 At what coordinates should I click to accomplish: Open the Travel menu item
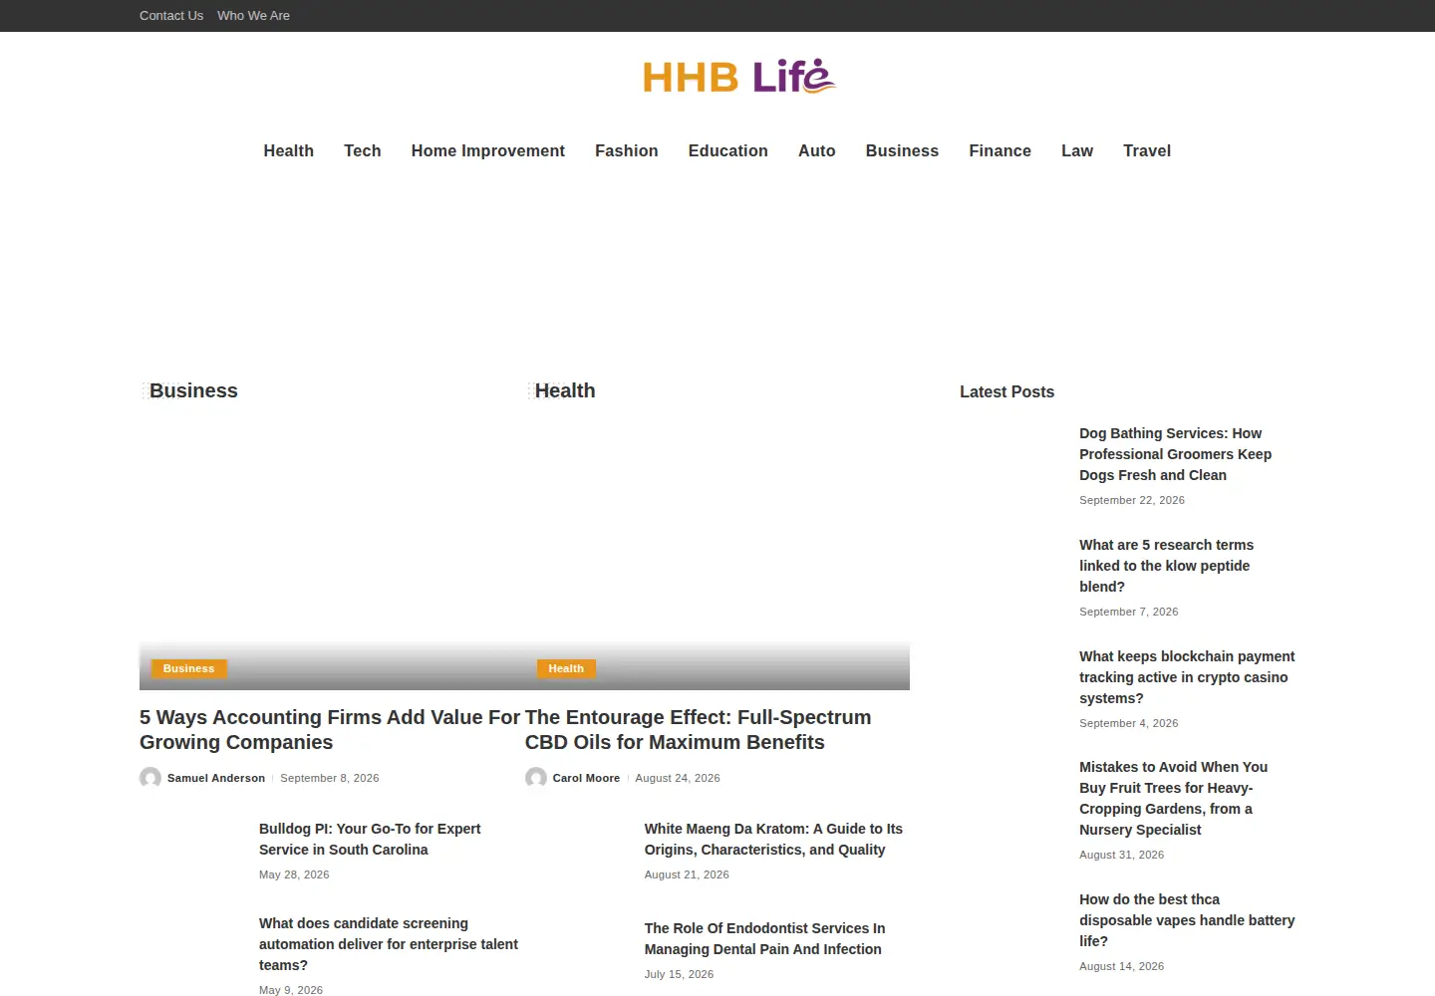coord(1147,151)
